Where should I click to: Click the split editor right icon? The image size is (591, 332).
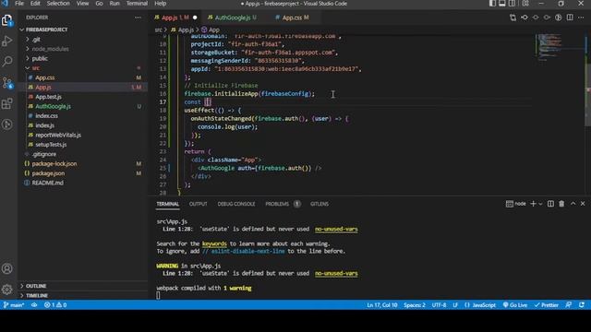click(x=570, y=18)
